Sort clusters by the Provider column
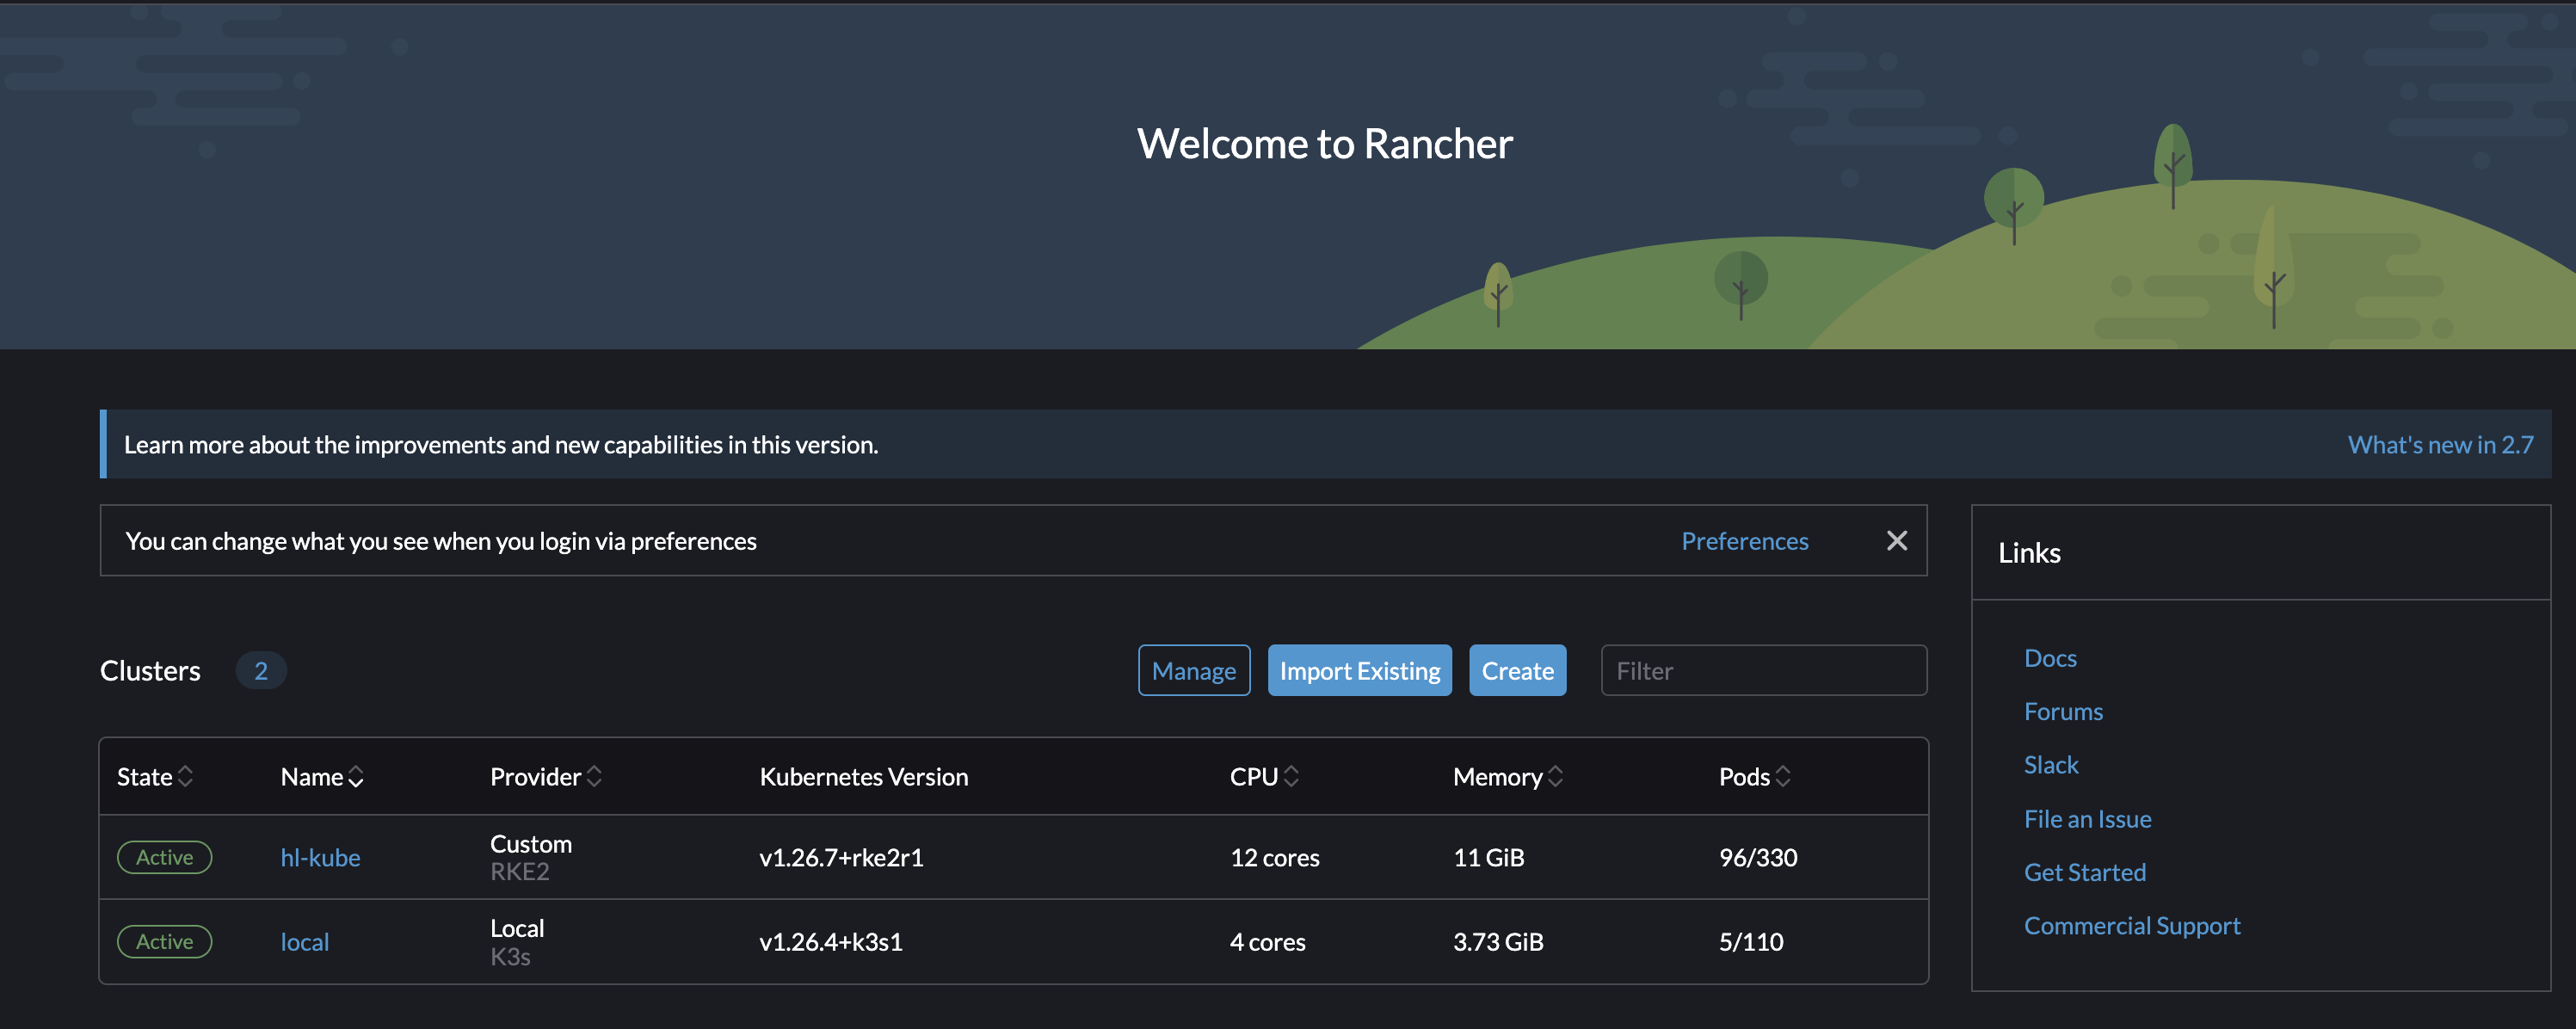 [x=546, y=777]
